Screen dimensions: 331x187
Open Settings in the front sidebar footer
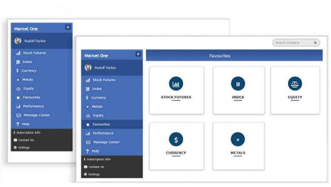click(94, 175)
